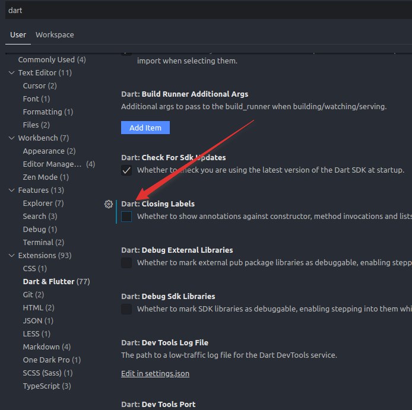The image size is (412, 410).
Task: Select Search (3) category
Action: 40,217
